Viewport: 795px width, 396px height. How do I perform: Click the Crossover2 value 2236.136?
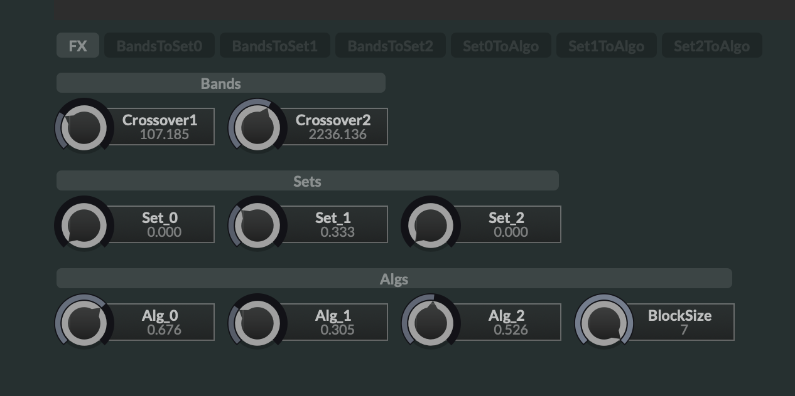coord(337,135)
